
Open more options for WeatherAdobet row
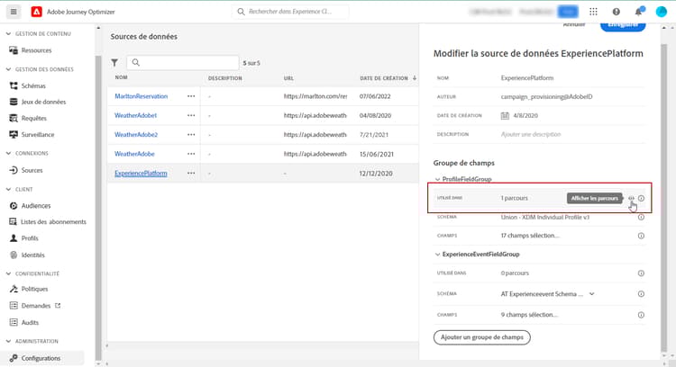coord(191,115)
